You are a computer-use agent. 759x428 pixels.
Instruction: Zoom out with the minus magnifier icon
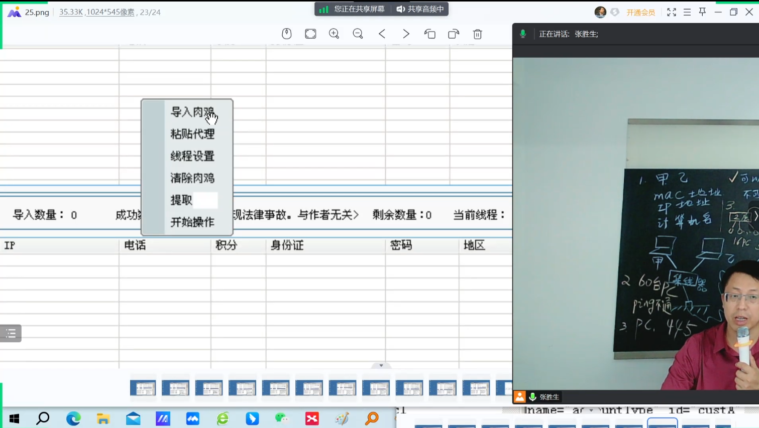(358, 34)
